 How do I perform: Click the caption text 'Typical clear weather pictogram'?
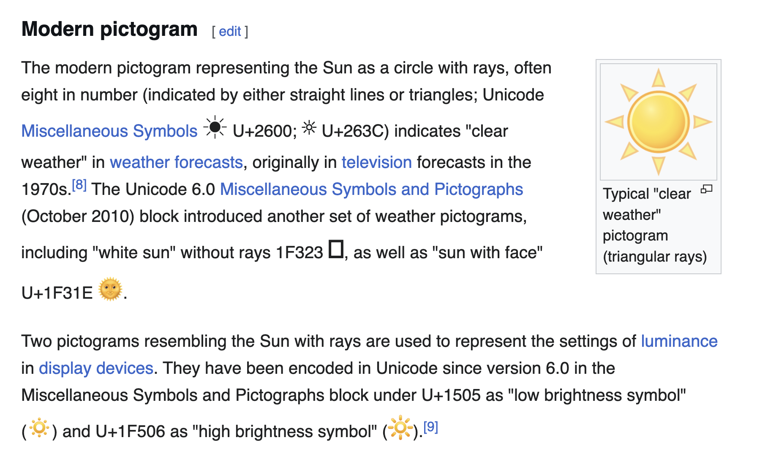(655, 225)
